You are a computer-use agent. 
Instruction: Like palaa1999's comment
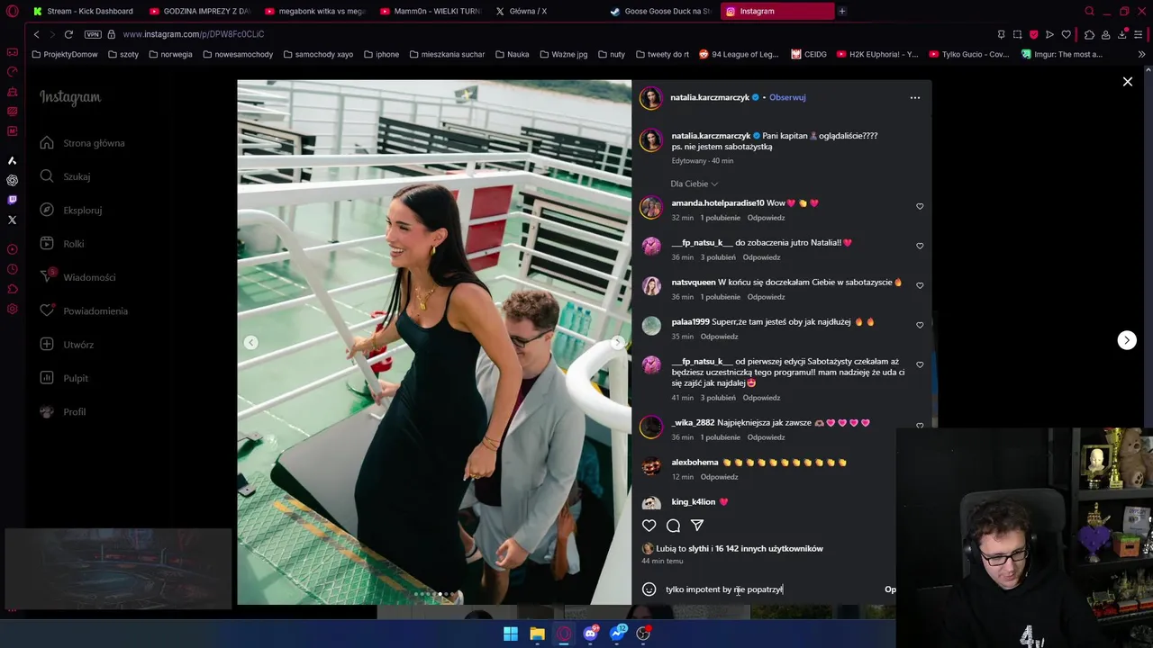[x=920, y=325]
